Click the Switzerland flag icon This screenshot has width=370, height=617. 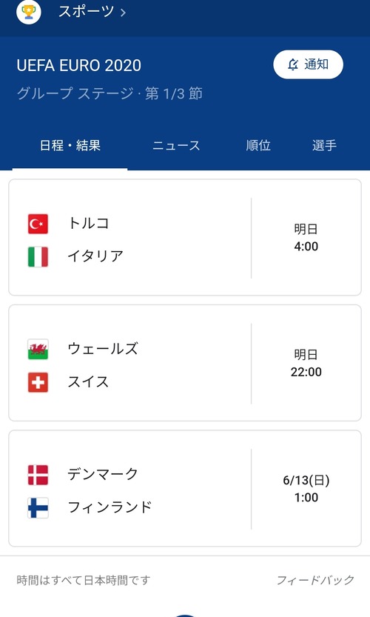(38, 382)
